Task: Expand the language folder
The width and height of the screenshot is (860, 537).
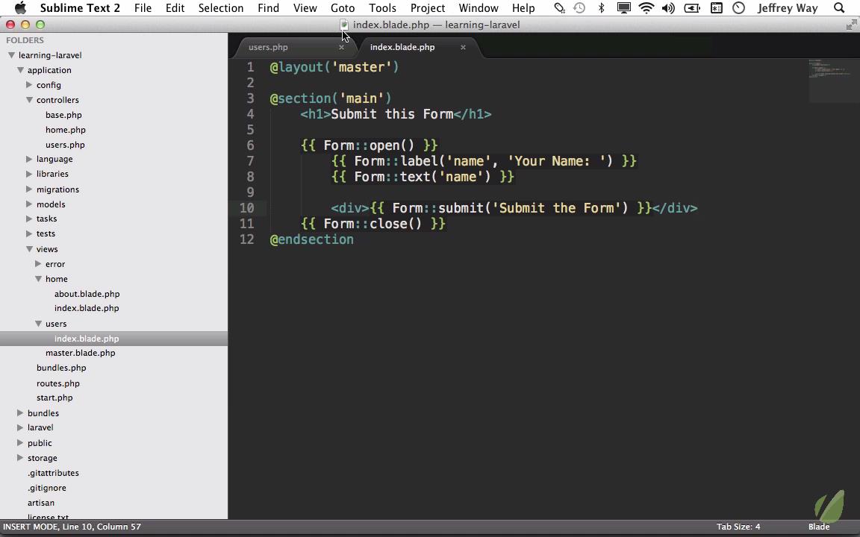Action: (29, 158)
